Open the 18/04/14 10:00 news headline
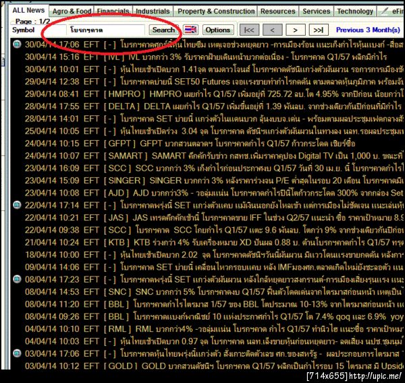 [213, 254]
